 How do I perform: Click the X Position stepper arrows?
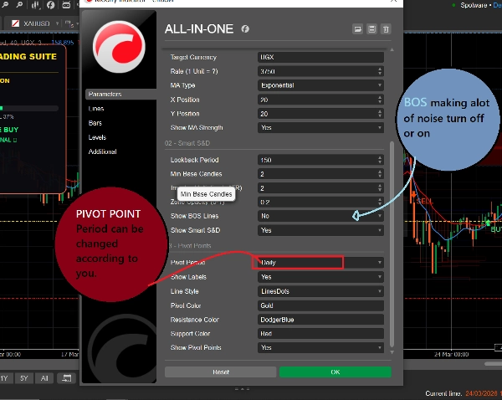(380, 100)
